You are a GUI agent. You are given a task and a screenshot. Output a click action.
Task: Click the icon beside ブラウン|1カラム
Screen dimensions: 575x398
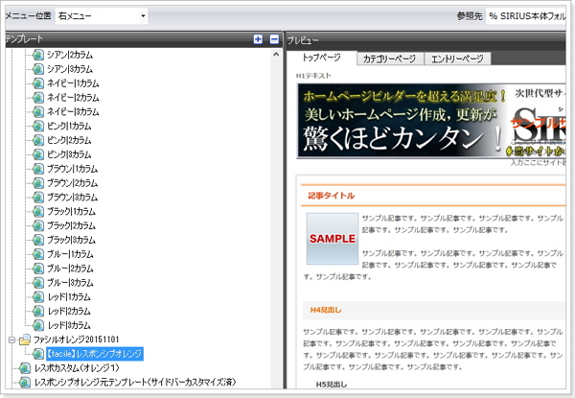coord(38,169)
